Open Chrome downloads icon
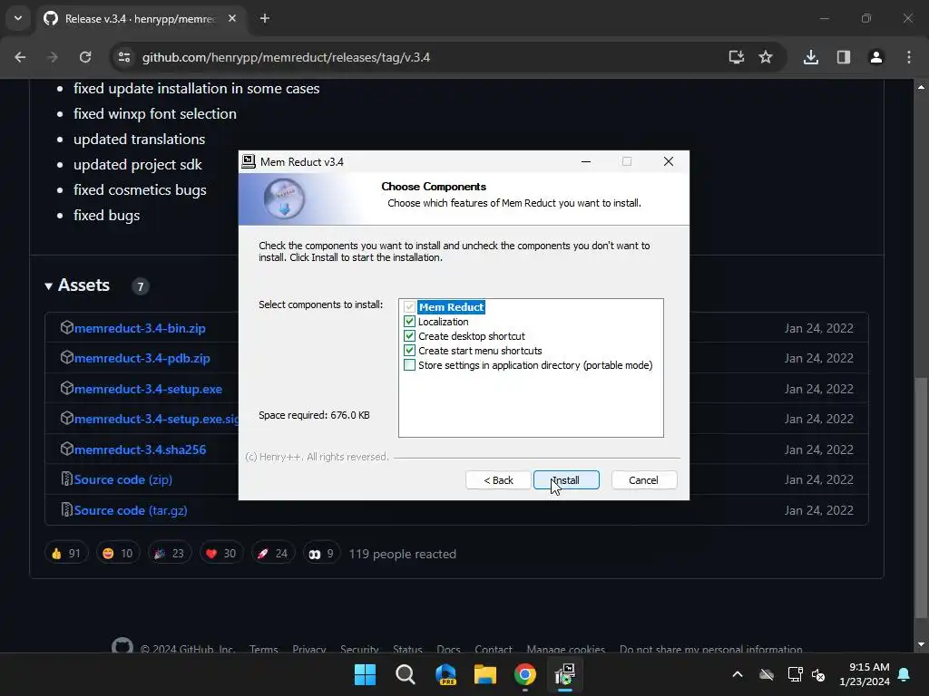Screen dimensions: 929x696 point(810,57)
